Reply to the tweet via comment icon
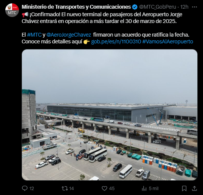Screen dimensions: 203x195 (x=25, y=188)
